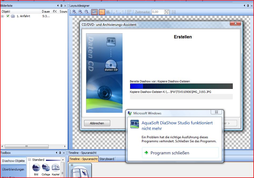Click the zoom in magnifier icon
The image size is (254, 178).
[x=74, y=12]
